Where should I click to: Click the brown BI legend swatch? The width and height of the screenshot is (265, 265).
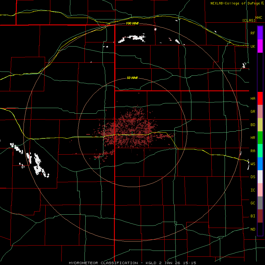click(x=260, y=216)
